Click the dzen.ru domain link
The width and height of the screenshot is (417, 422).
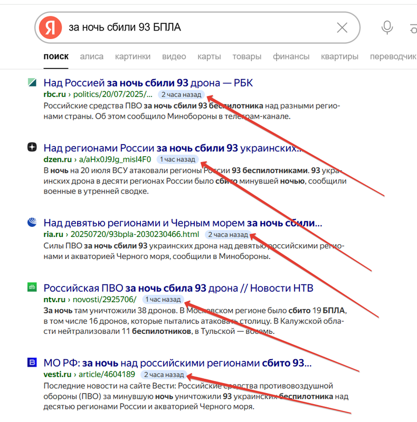click(x=58, y=159)
